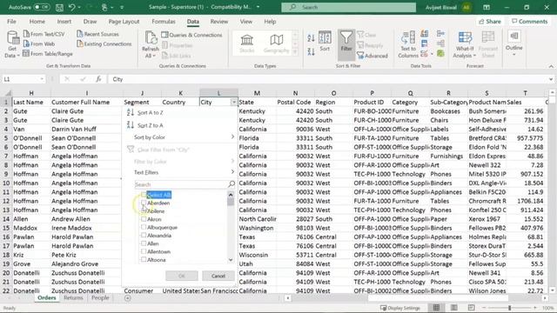Open the Comments button

530,21
